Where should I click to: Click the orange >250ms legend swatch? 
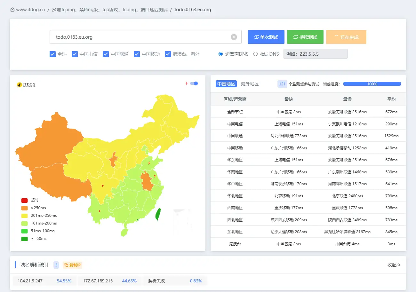coord(25,208)
